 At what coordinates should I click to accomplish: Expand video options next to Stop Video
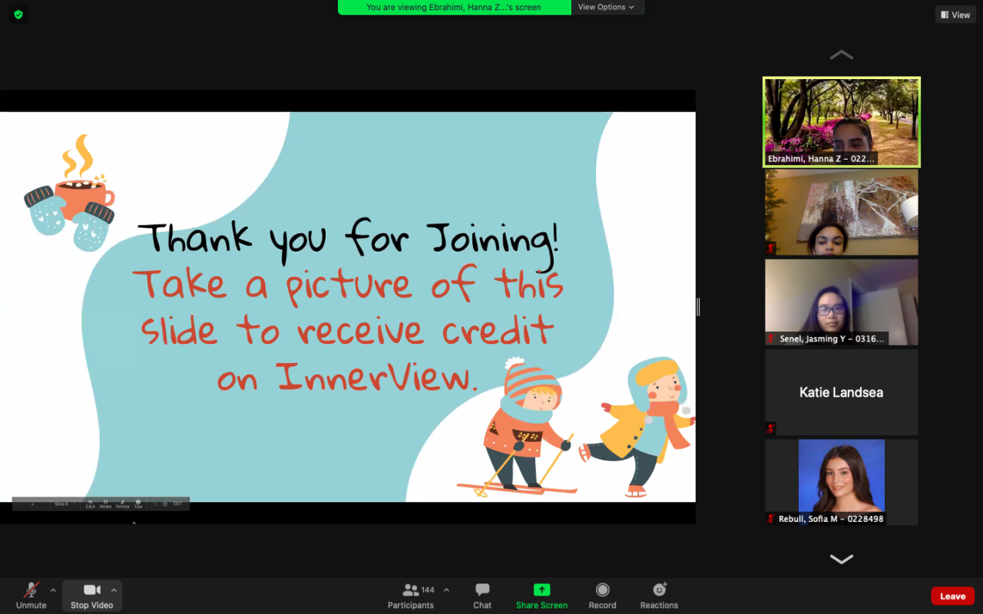pos(114,590)
